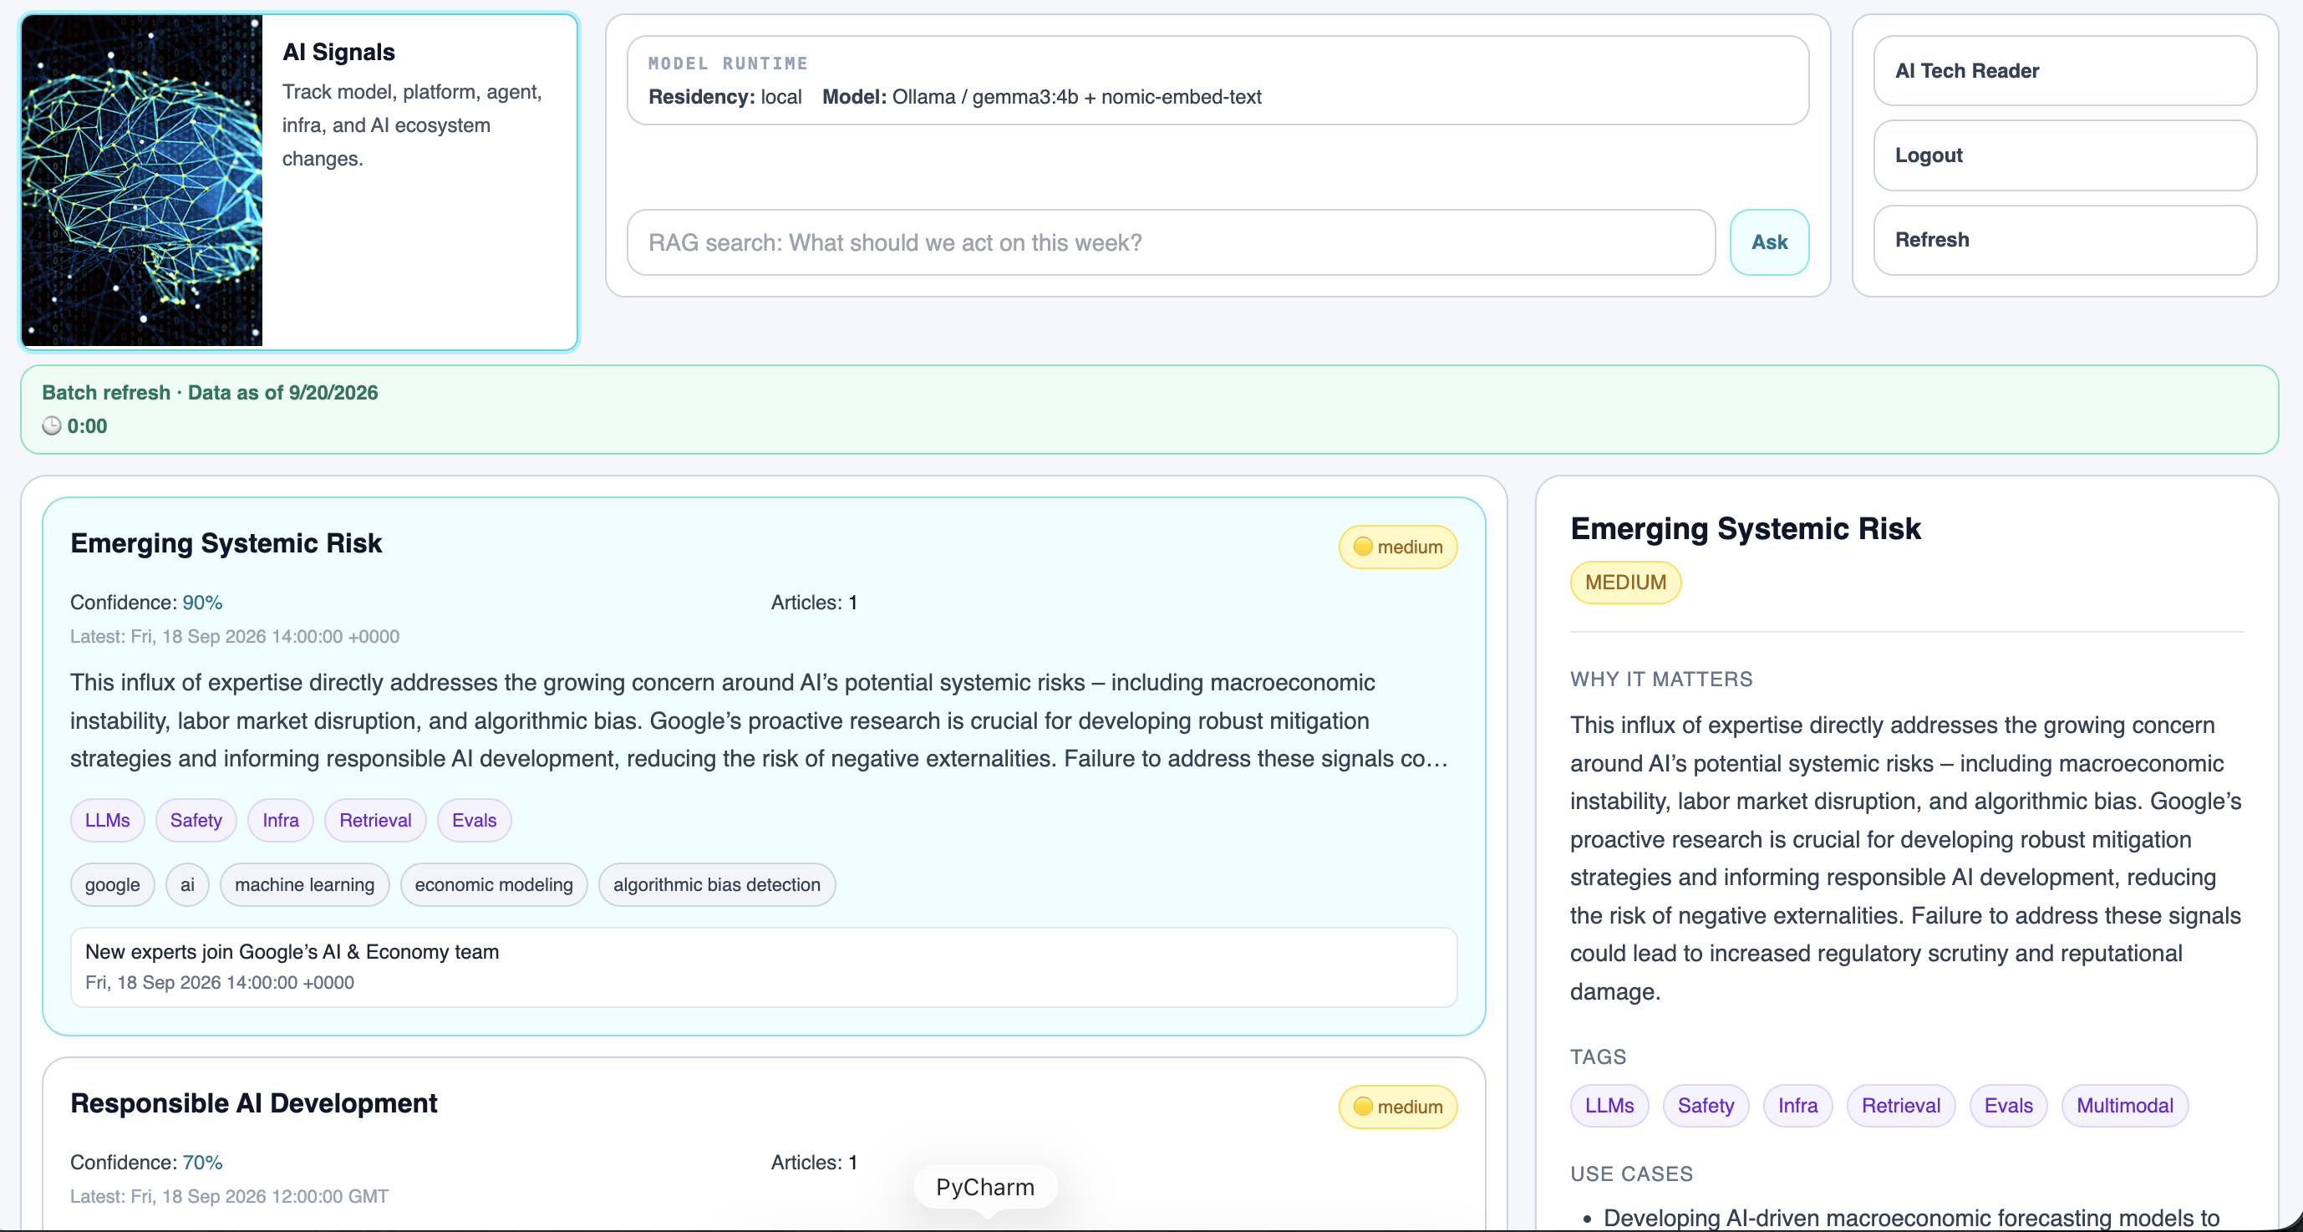Click the google keyword chip

click(113, 884)
